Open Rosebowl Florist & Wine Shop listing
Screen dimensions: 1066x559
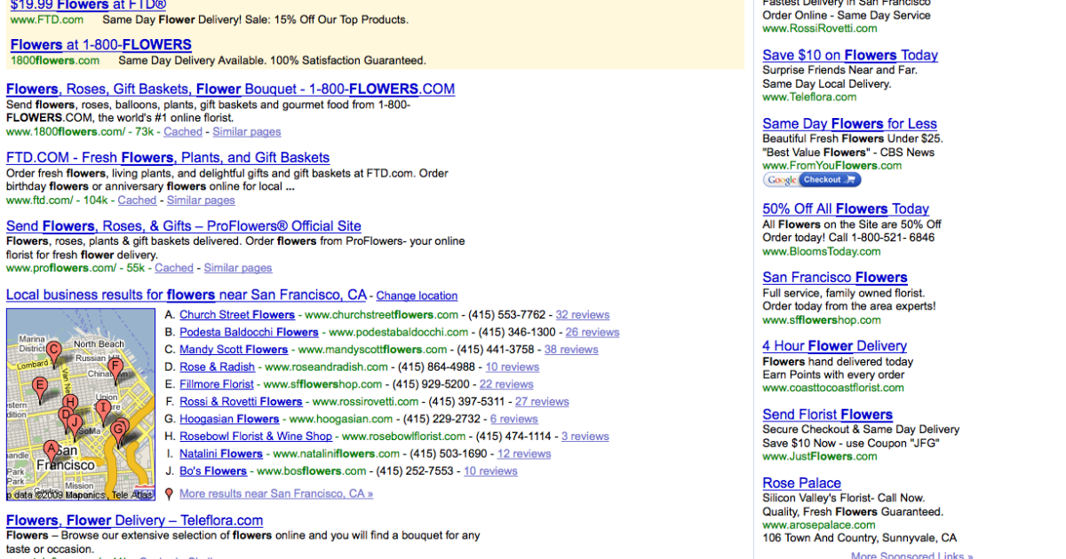click(256, 436)
